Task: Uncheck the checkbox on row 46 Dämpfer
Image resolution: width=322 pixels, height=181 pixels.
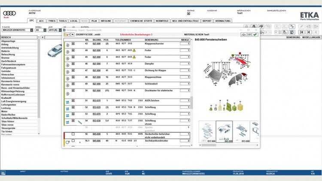Action: tap(73, 63)
